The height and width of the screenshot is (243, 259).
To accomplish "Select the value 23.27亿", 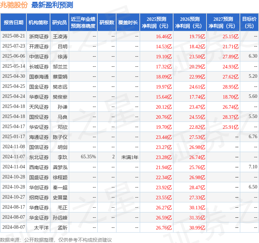I will pyautogui.click(x=164, y=147).
